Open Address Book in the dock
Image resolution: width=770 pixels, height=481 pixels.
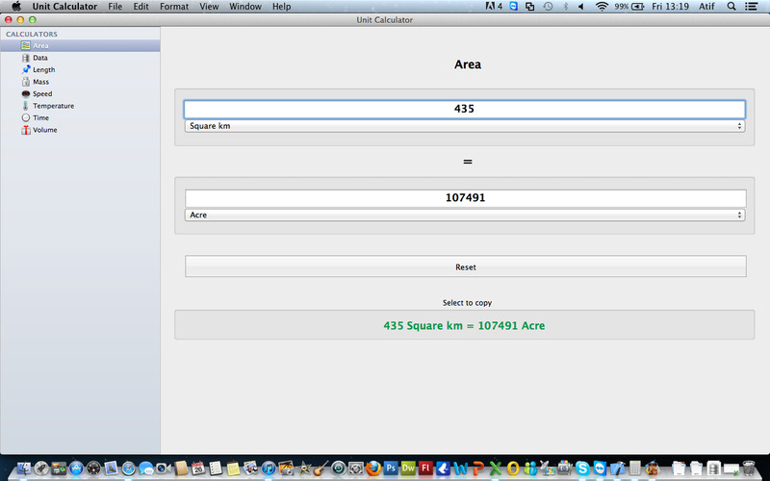[x=181, y=468]
